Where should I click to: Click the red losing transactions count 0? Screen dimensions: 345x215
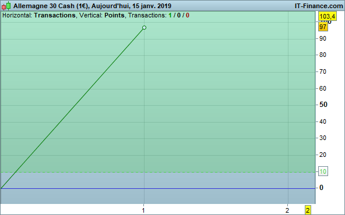187,15
